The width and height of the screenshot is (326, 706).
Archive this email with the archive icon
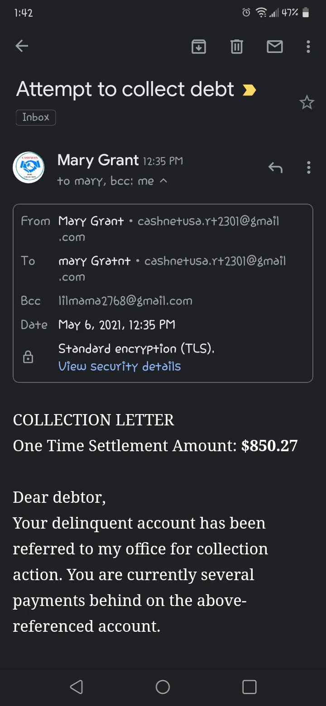(x=199, y=46)
